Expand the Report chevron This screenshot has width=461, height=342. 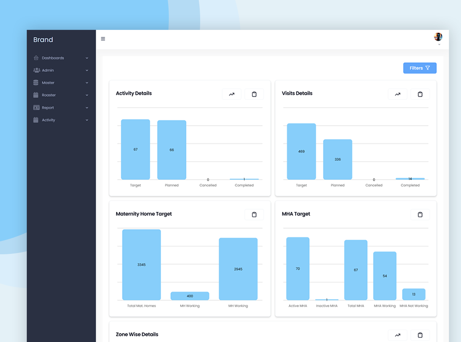click(x=87, y=108)
